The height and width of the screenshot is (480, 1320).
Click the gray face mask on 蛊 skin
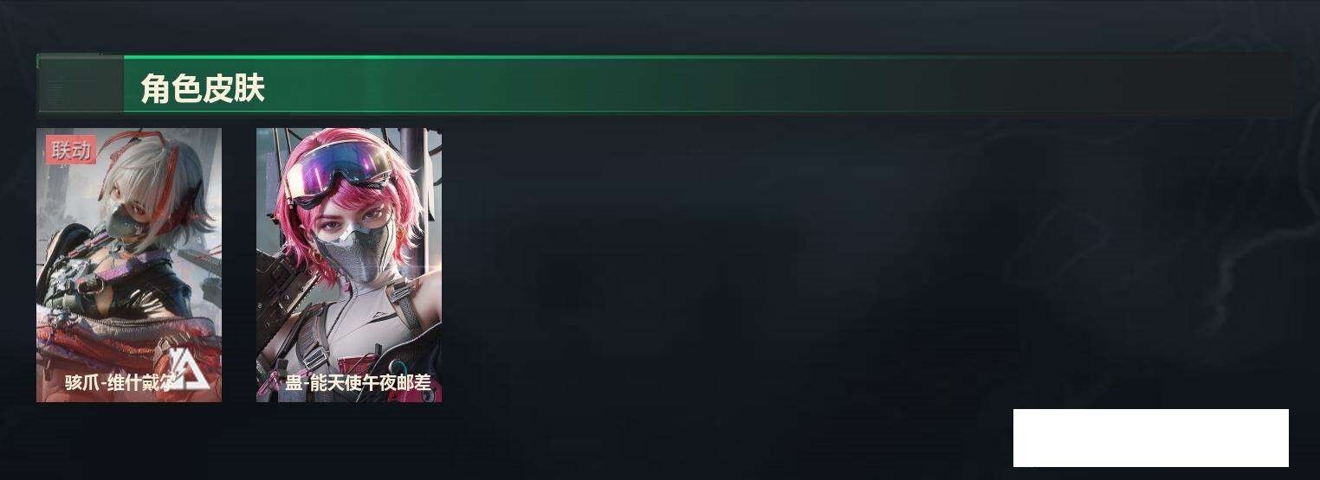pos(349,253)
